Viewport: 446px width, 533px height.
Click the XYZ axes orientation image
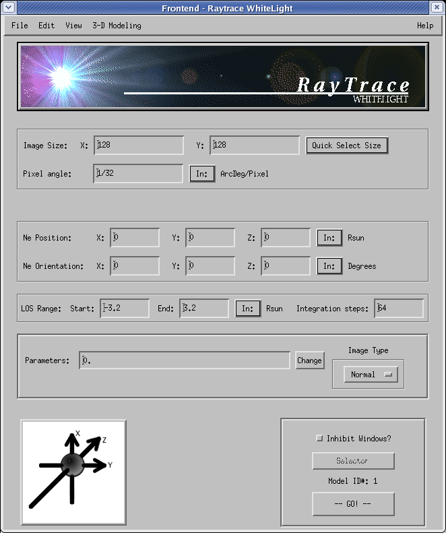(73, 472)
